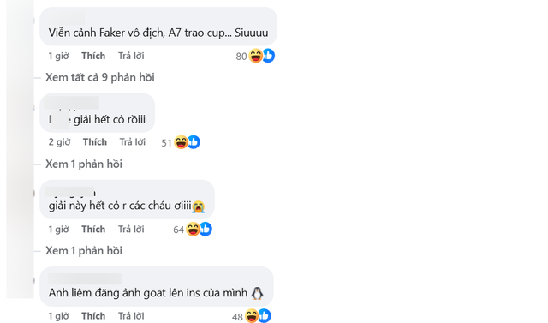The width and height of the screenshot is (548, 323).
Task: Click the thumbs-up icon beside 48 reactions
Action: coord(265,316)
